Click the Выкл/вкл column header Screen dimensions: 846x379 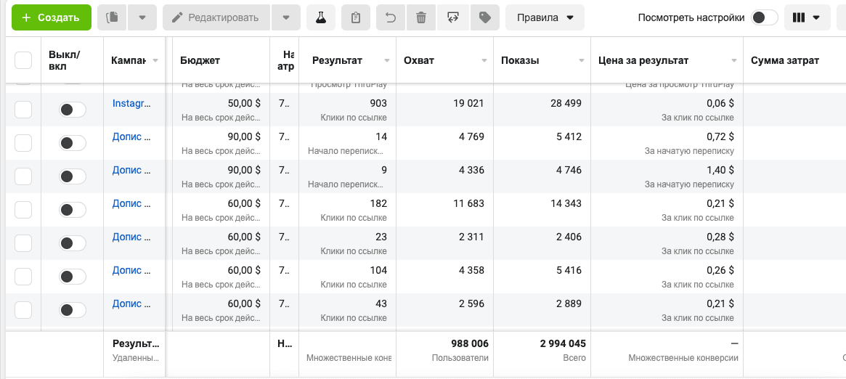64,60
